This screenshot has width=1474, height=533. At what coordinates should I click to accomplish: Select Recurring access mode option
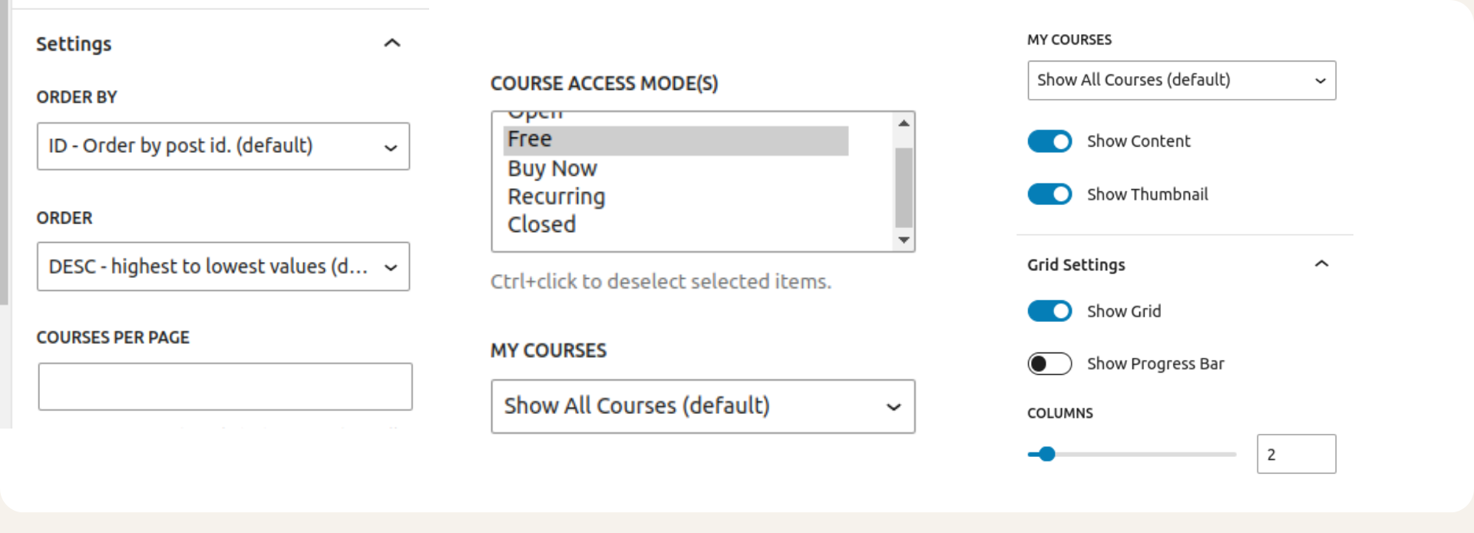(x=557, y=197)
